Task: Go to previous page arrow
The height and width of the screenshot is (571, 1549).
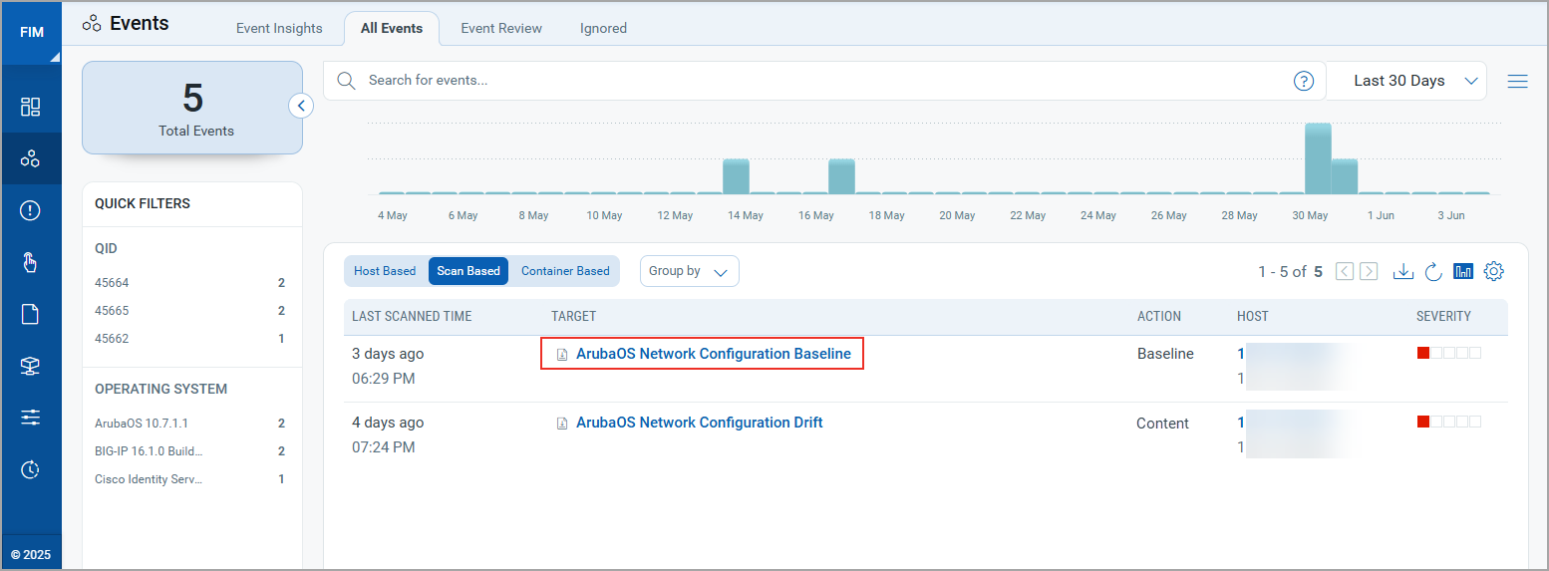Action: point(1345,271)
